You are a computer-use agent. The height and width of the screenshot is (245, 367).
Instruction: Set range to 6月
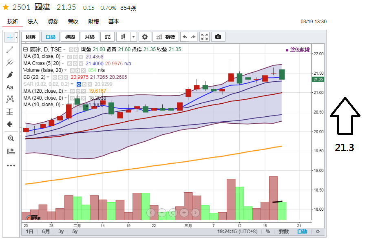click(46, 232)
